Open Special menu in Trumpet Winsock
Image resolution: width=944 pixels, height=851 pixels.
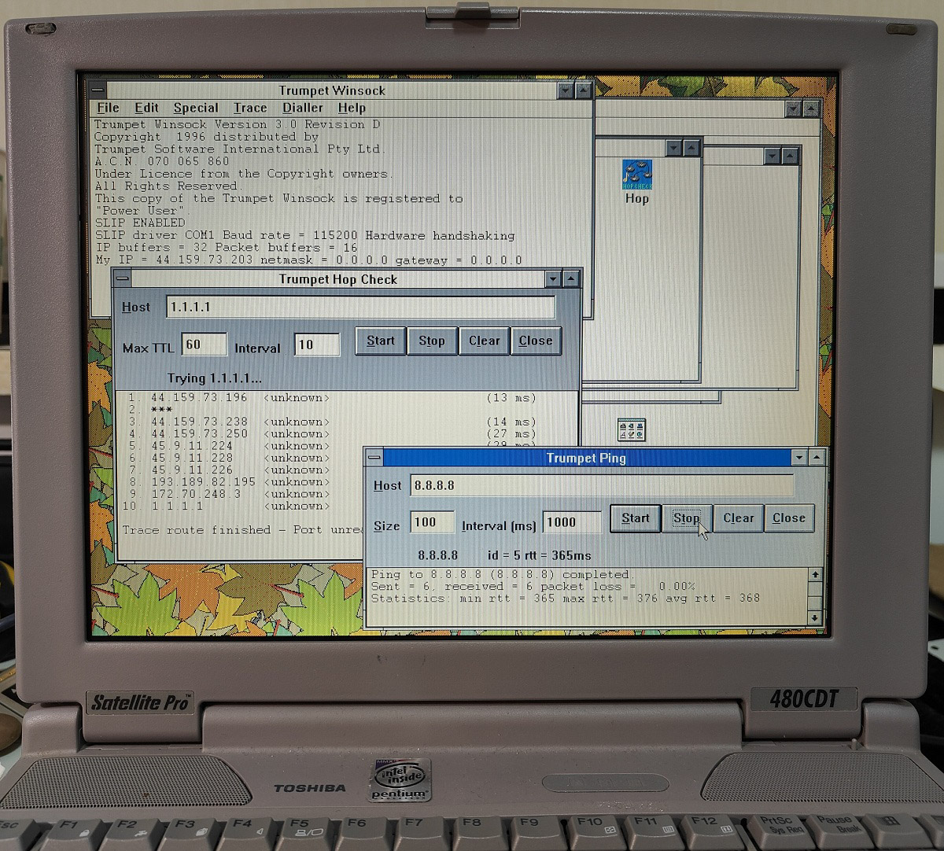(x=196, y=108)
